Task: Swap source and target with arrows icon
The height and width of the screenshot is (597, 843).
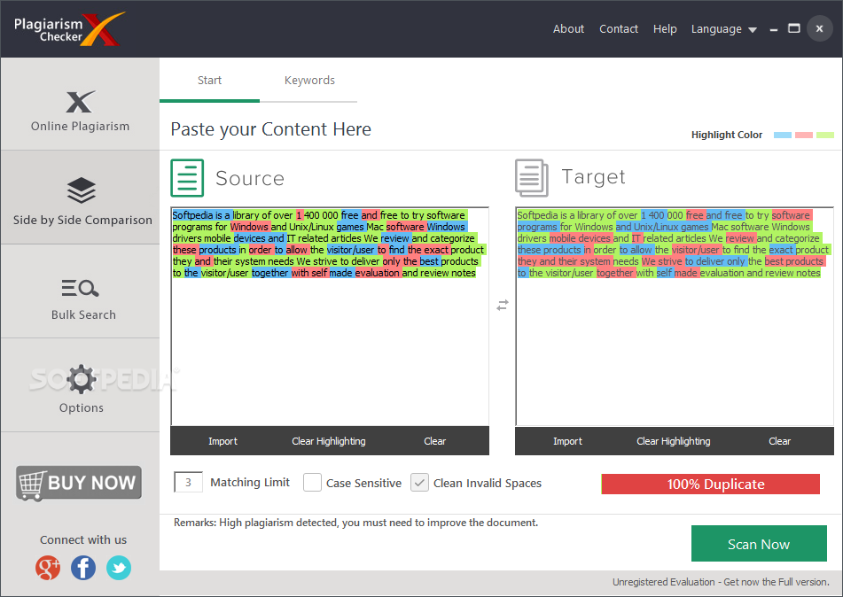Action: [x=503, y=306]
